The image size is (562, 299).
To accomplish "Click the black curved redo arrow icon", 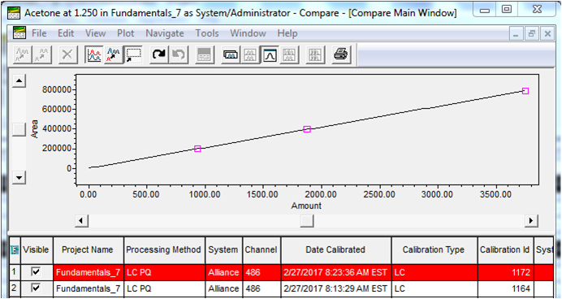I will pos(159,55).
